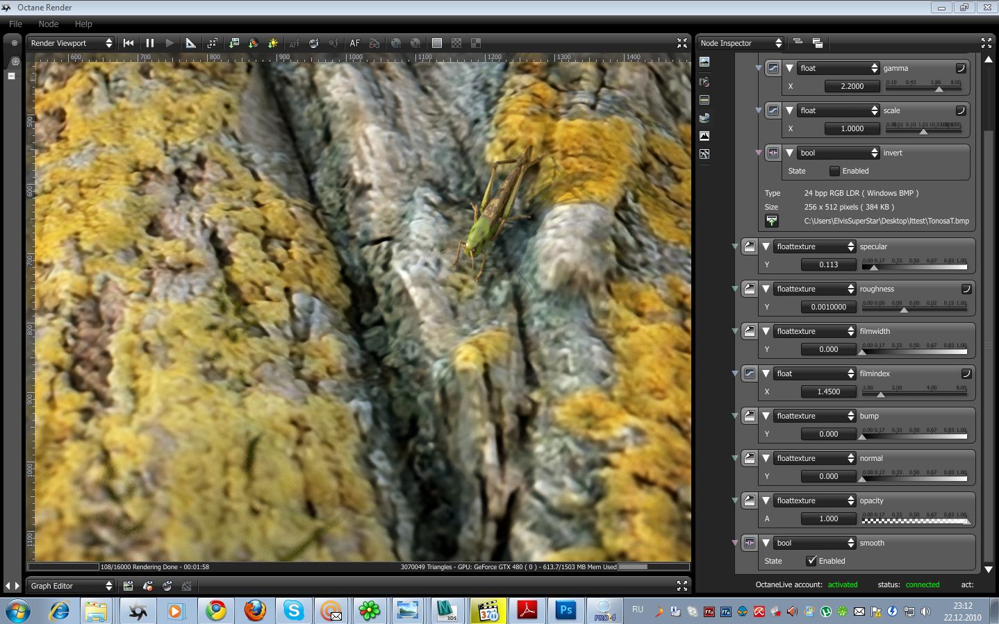Toggle the logarithmic curve button for gamma

click(x=961, y=68)
